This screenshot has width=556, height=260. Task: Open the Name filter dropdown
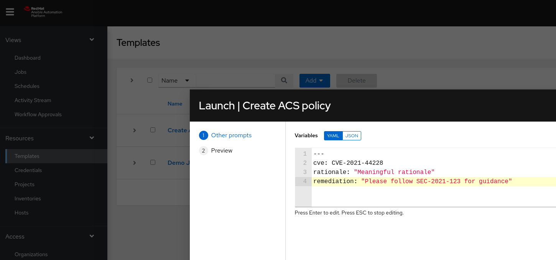(177, 81)
